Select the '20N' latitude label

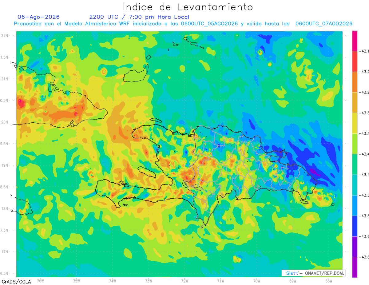(x=5, y=122)
